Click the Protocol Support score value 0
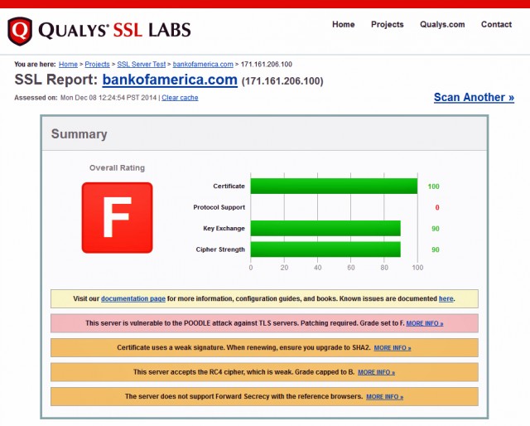 (437, 207)
